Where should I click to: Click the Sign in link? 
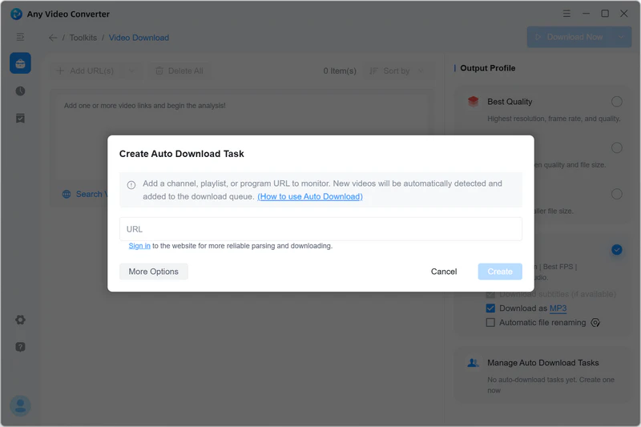click(x=139, y=246)
